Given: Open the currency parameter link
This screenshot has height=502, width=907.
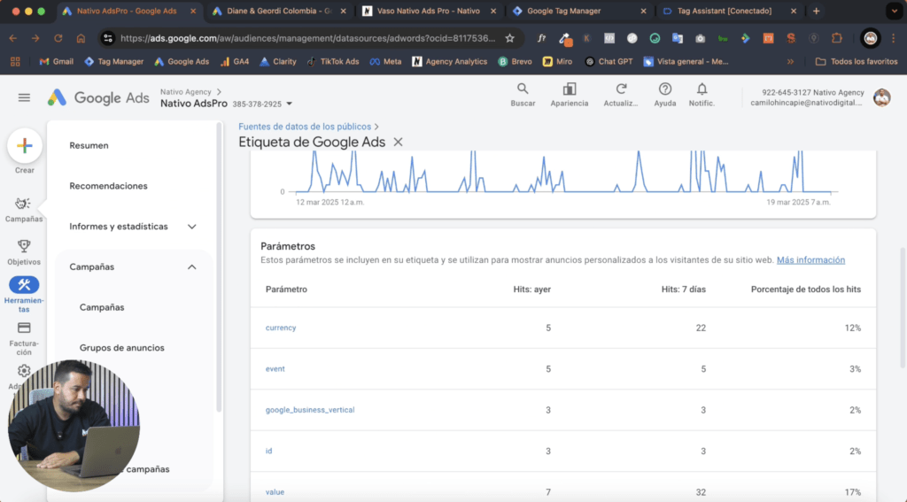Looking at the screenshot, I should pyautogui.click(x=281, y=328).
